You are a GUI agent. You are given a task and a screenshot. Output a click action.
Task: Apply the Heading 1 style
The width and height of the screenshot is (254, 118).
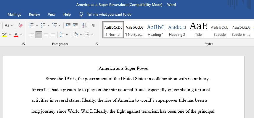click(156, 30)
